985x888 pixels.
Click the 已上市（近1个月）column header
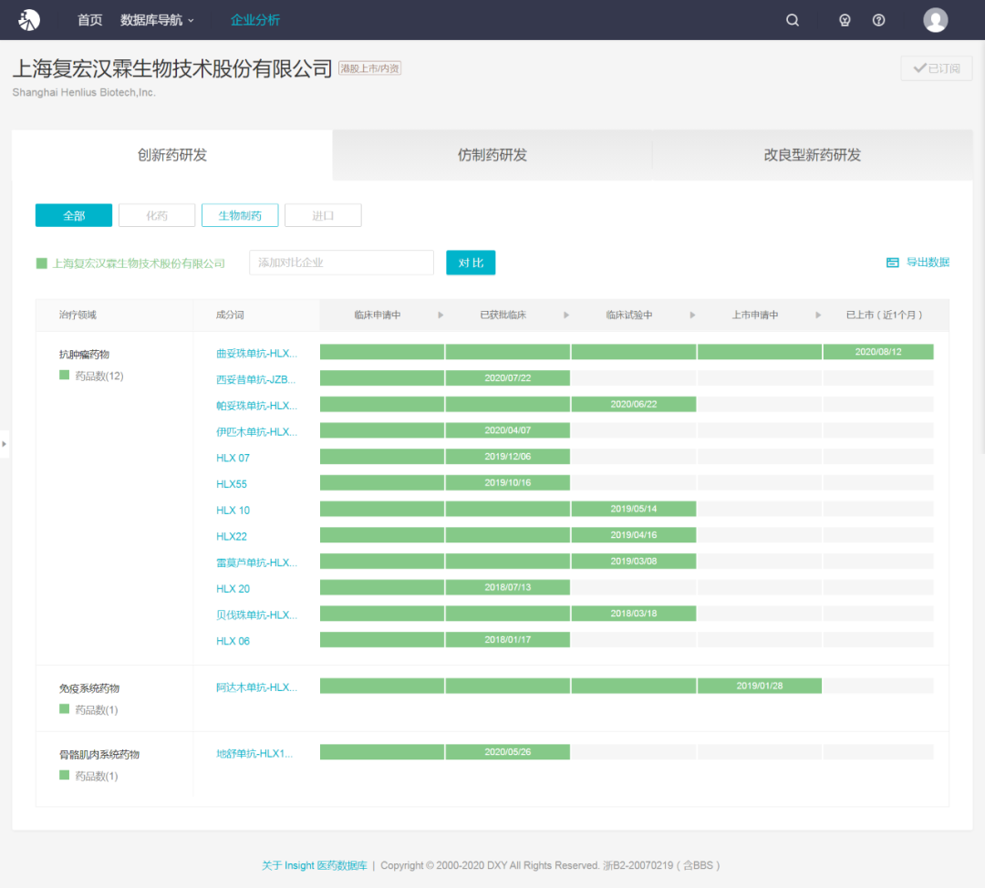pyautogui.click(x=885, y=315)
